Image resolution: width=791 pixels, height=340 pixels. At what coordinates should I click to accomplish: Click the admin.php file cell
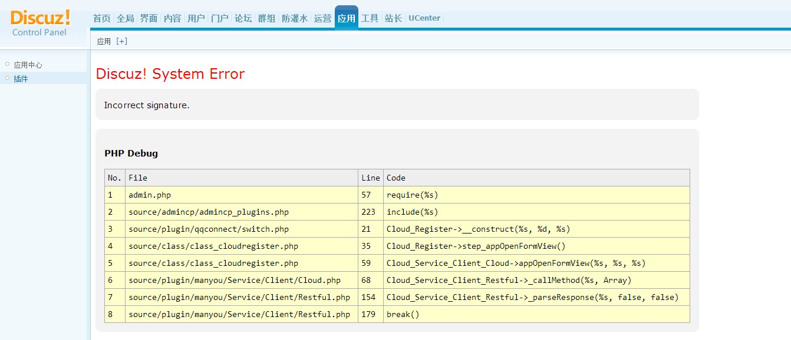click(x=242, y=195)
